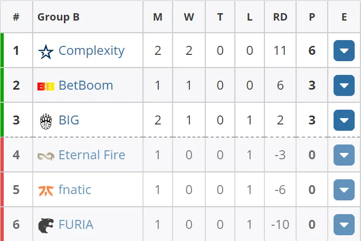
Task: Click the Eternal Fire dragon logo
Action: pyautogui.click(x=46, y=156)
